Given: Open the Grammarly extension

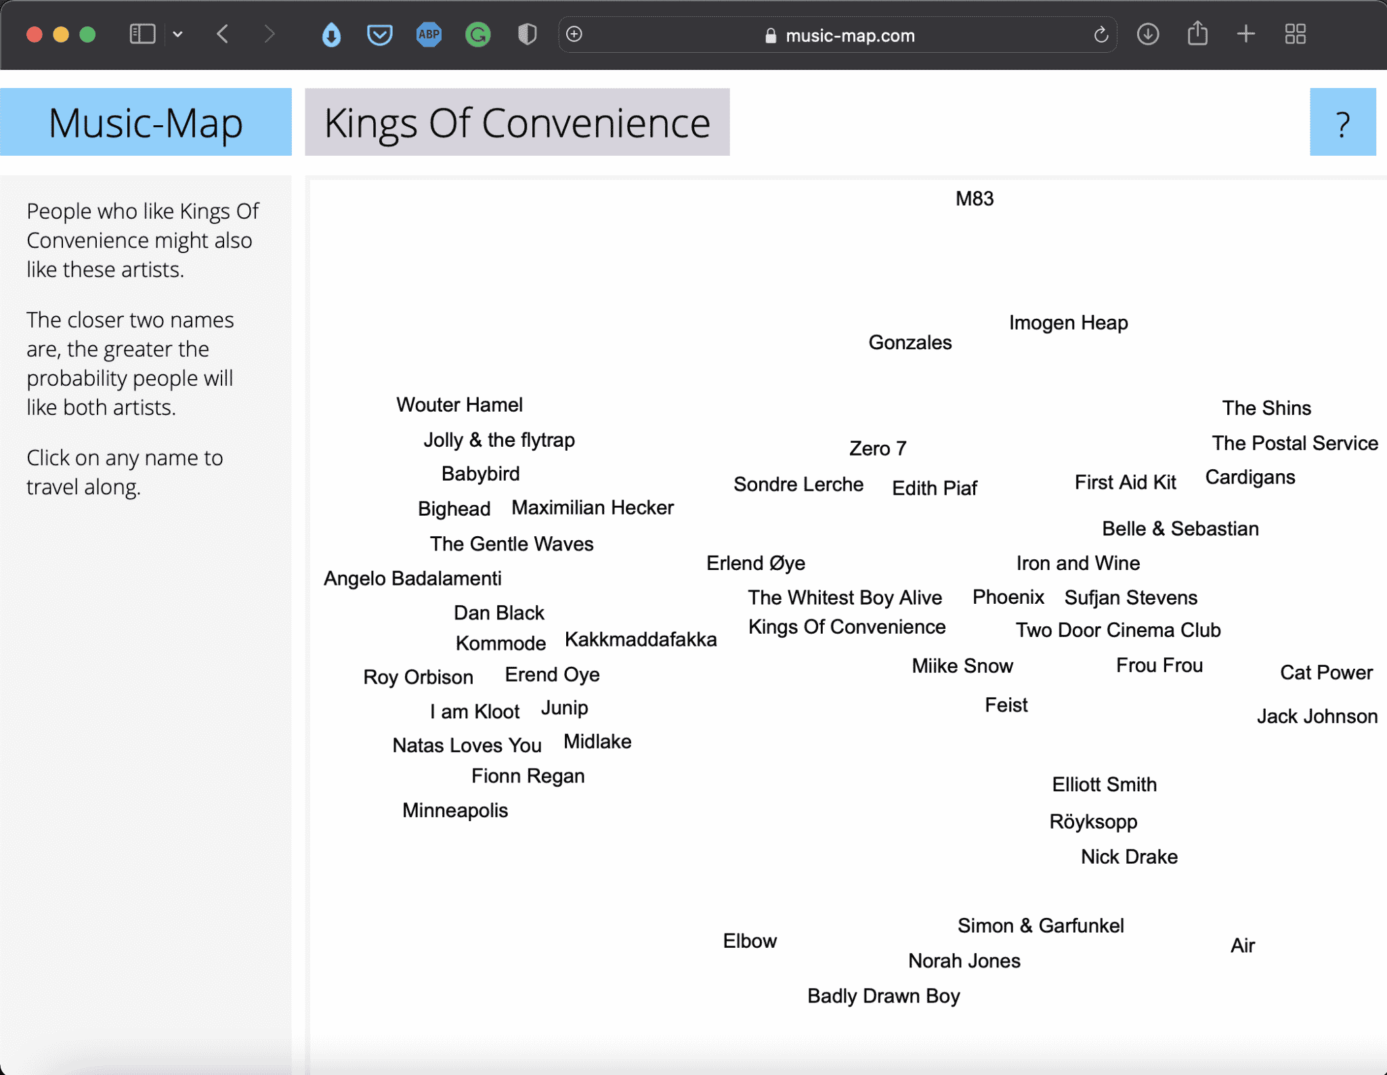Looking at the screenshot, I should [477, 34].
